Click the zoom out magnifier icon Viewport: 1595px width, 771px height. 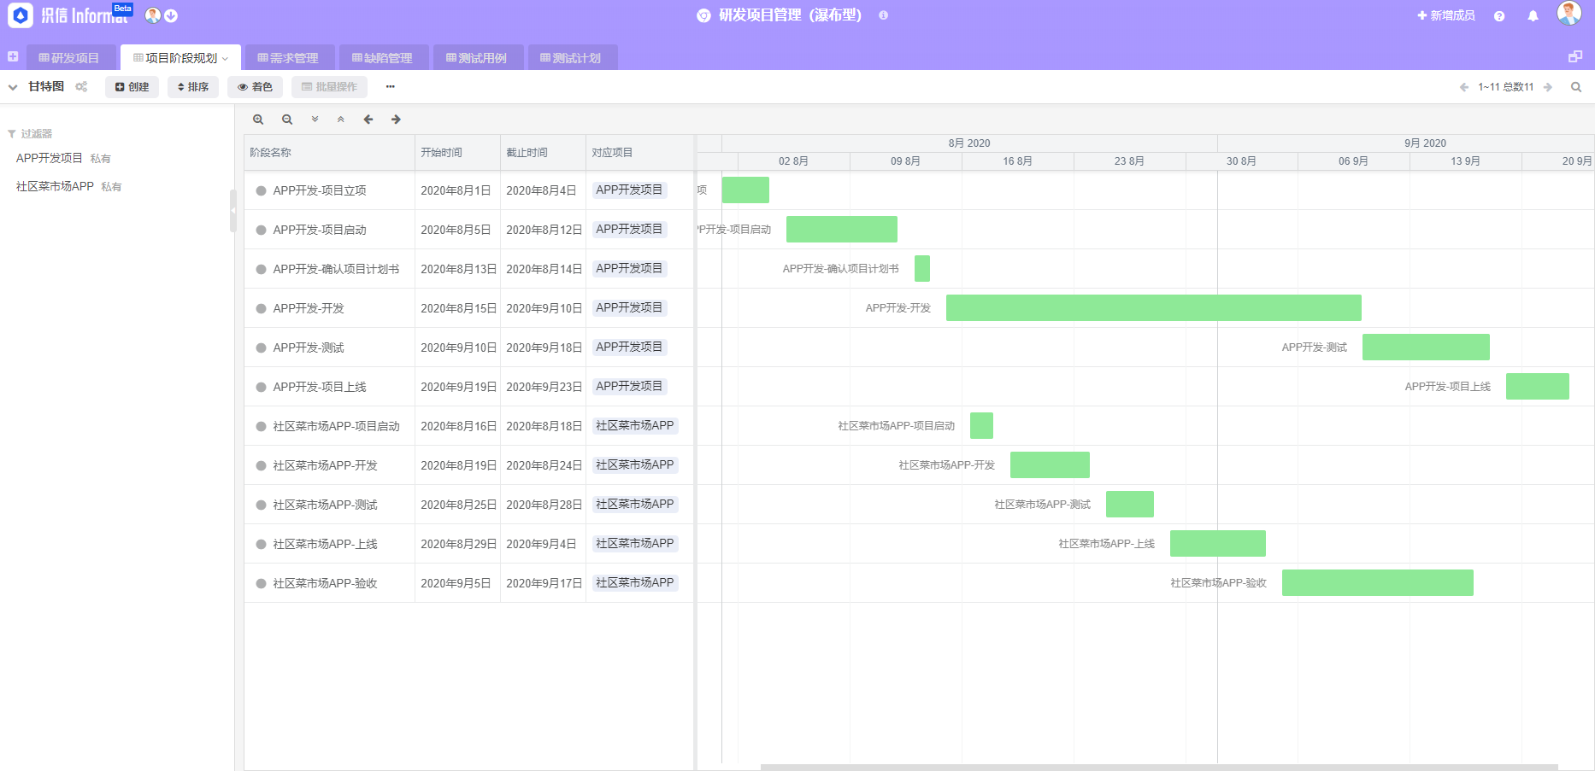click(287, 120)
